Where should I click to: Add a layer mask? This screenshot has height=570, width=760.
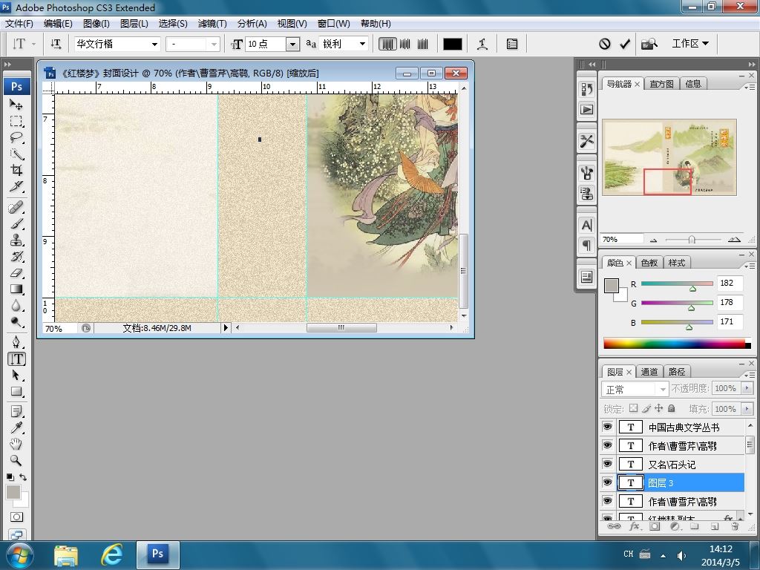tap(655, 526)
